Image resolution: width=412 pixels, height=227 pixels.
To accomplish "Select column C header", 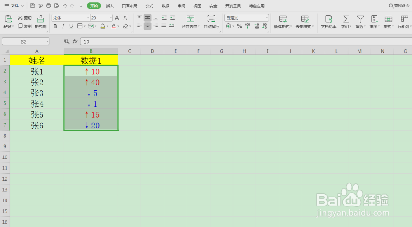I will [129, 51].
